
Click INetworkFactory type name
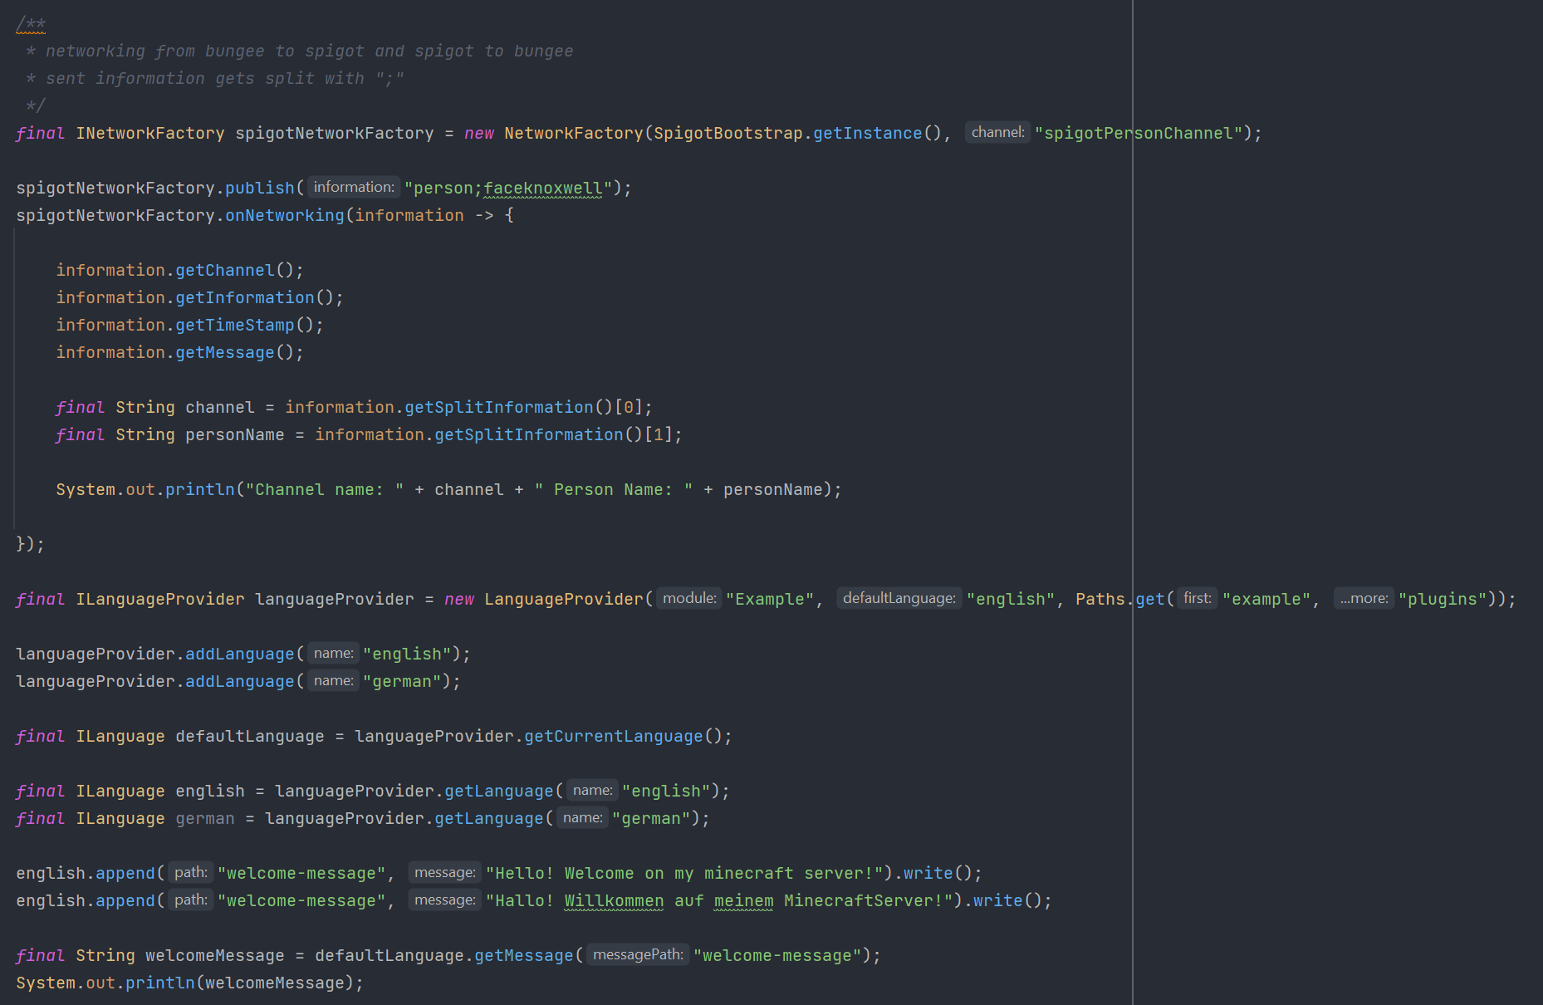coord(150,133)
